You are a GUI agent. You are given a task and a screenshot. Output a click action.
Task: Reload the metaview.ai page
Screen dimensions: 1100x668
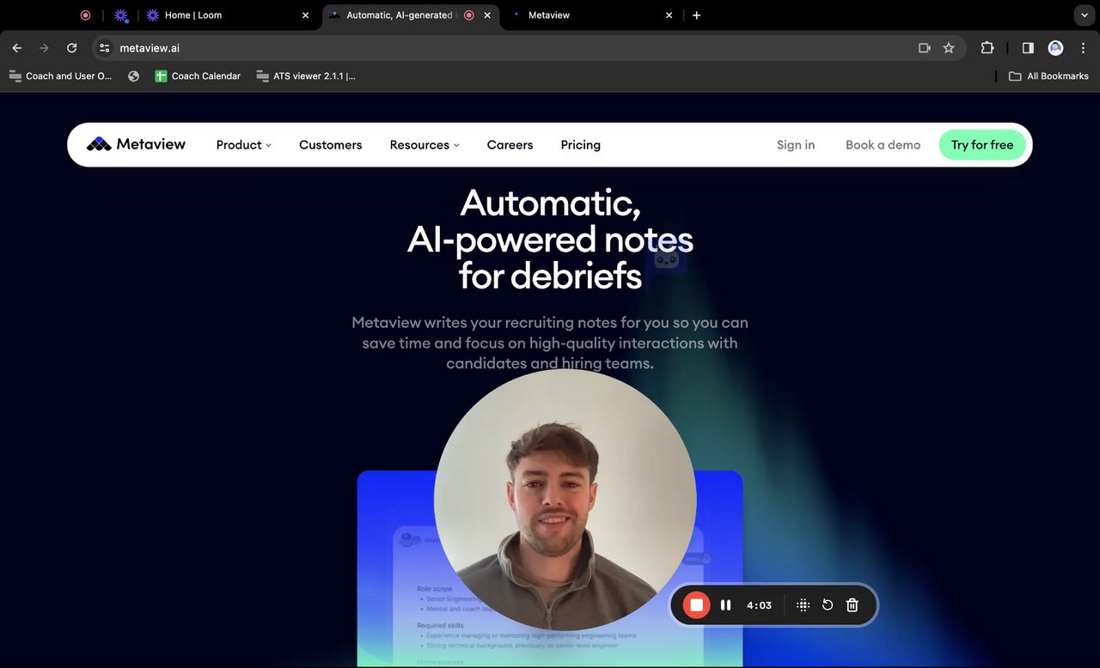72,48
